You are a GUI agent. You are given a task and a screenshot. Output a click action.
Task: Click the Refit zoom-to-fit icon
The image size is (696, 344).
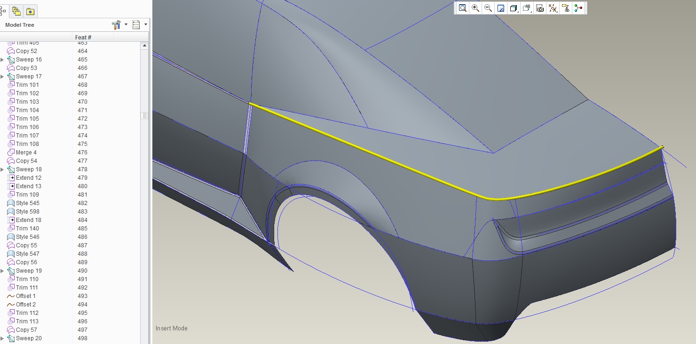(x=463, y=8)
